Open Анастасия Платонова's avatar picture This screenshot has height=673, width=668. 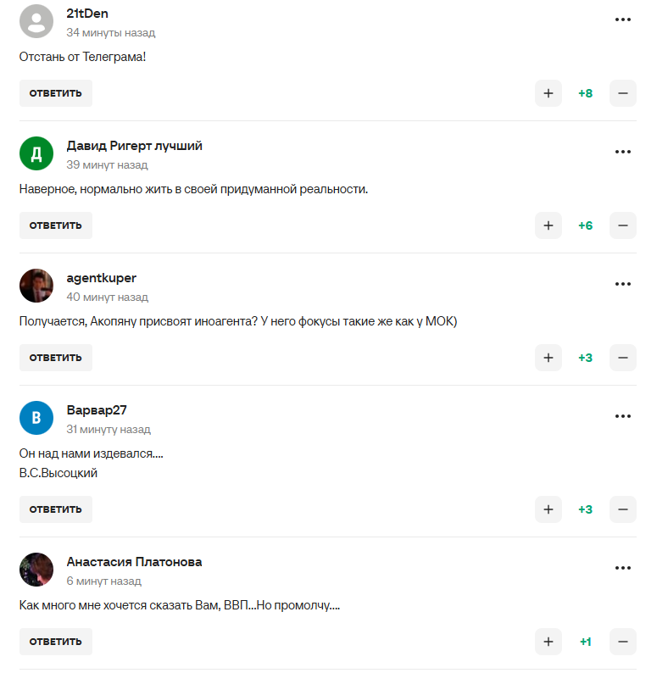tap(36, 570)
